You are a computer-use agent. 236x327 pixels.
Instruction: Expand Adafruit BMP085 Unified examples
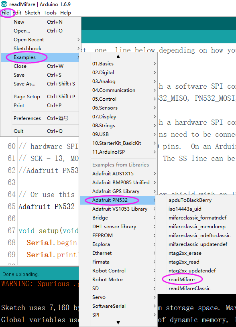click(x=118, y=182)
